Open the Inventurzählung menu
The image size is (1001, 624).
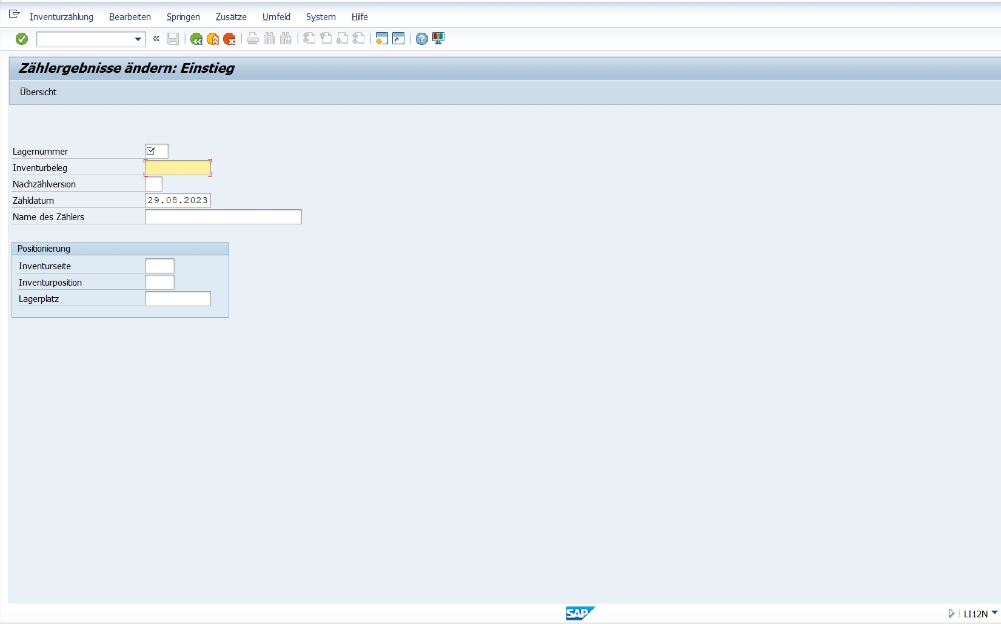click(62, 17)
